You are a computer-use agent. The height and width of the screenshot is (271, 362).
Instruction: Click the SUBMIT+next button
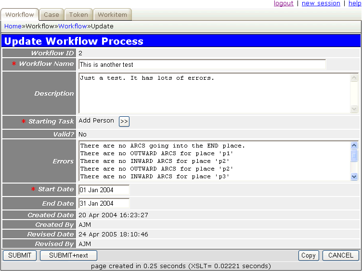tap(68, 255)
